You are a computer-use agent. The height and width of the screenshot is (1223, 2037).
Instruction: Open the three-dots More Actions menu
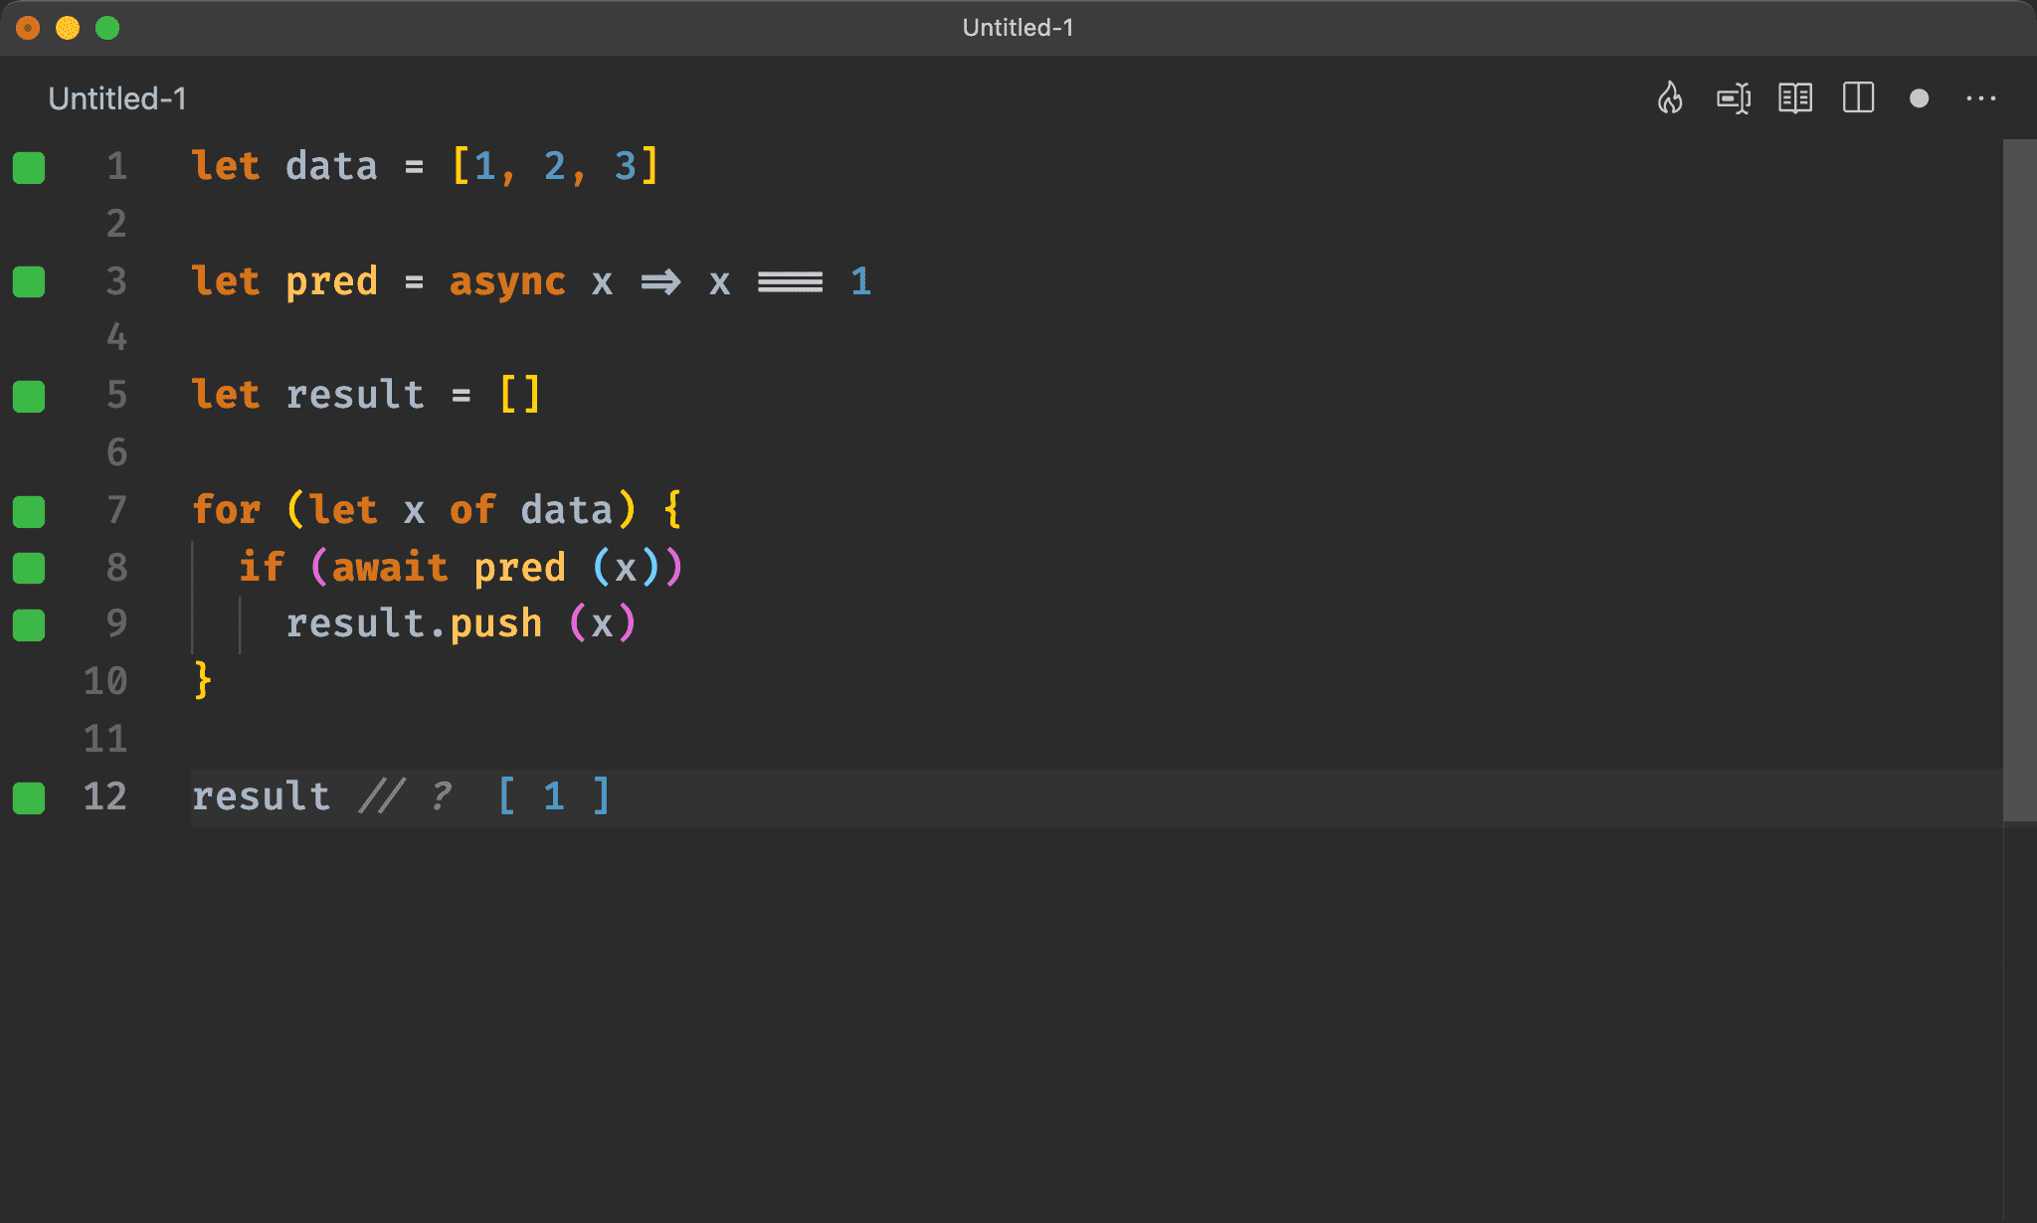[x=1980, y=98]
